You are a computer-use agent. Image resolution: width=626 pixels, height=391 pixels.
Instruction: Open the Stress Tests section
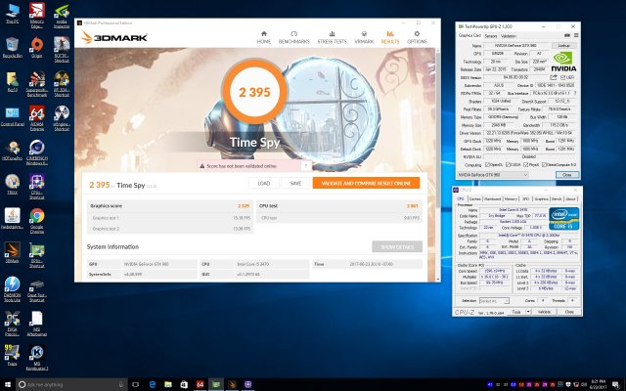331,39
